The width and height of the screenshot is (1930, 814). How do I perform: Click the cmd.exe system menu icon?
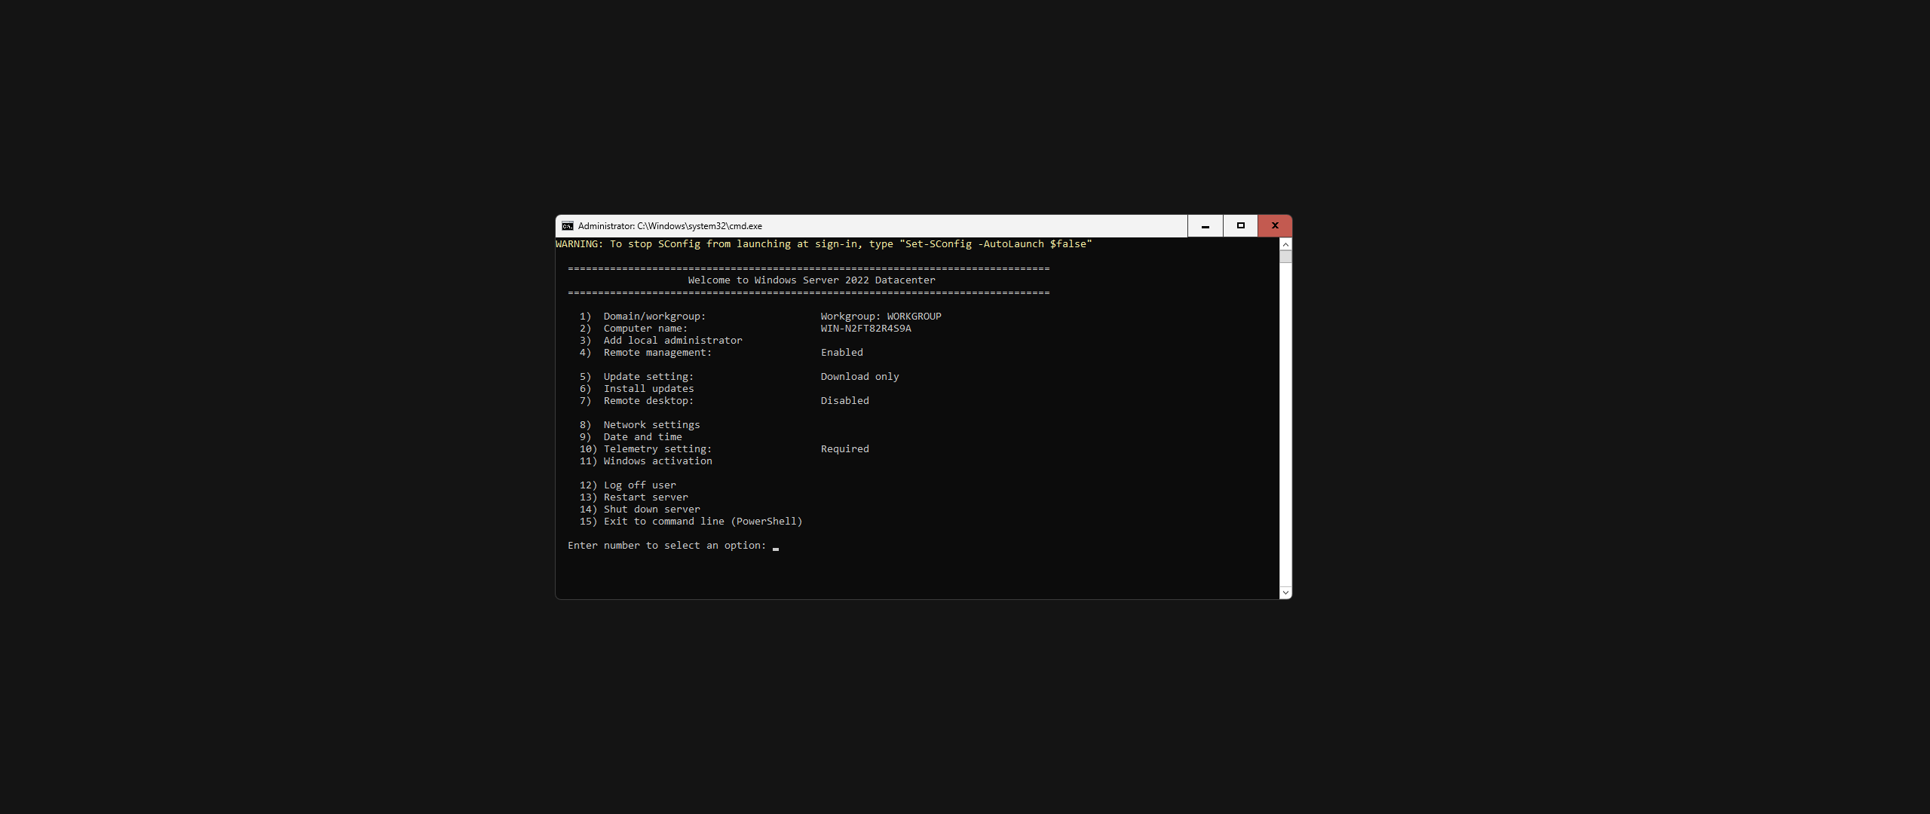[x=567, y=226]
